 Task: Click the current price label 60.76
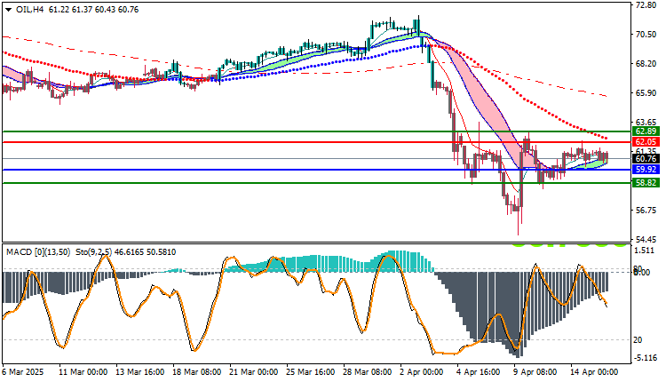click(646, 159)
